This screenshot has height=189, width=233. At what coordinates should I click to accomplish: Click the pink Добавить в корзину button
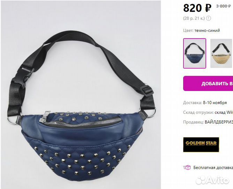pos(208,83)
